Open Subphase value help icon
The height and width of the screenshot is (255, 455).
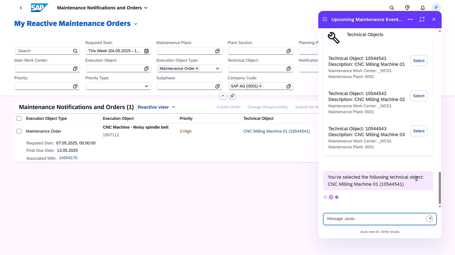point(218,86)
